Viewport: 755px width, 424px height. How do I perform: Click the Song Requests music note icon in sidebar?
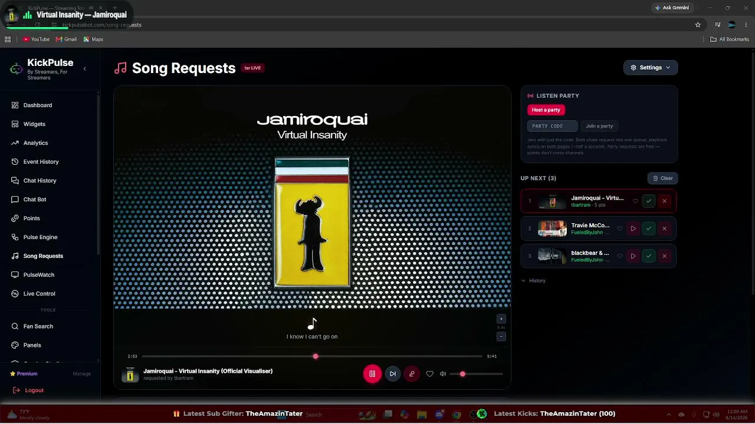coord(15,256)
